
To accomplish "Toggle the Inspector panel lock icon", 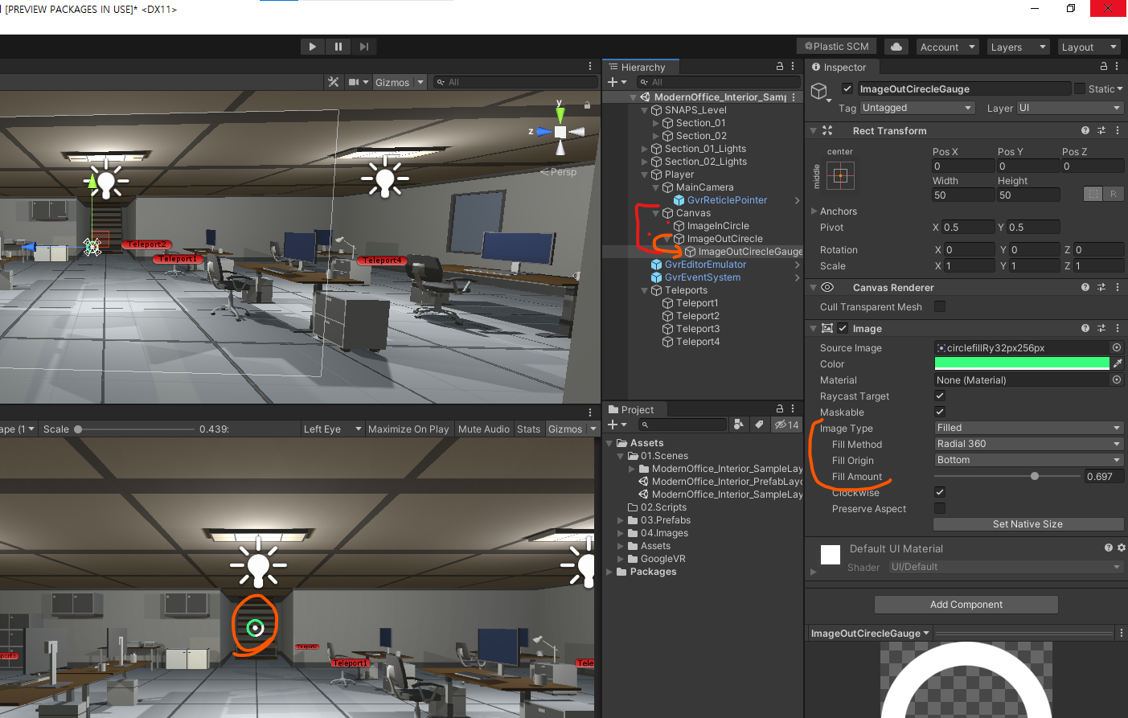I will 1104,67.
